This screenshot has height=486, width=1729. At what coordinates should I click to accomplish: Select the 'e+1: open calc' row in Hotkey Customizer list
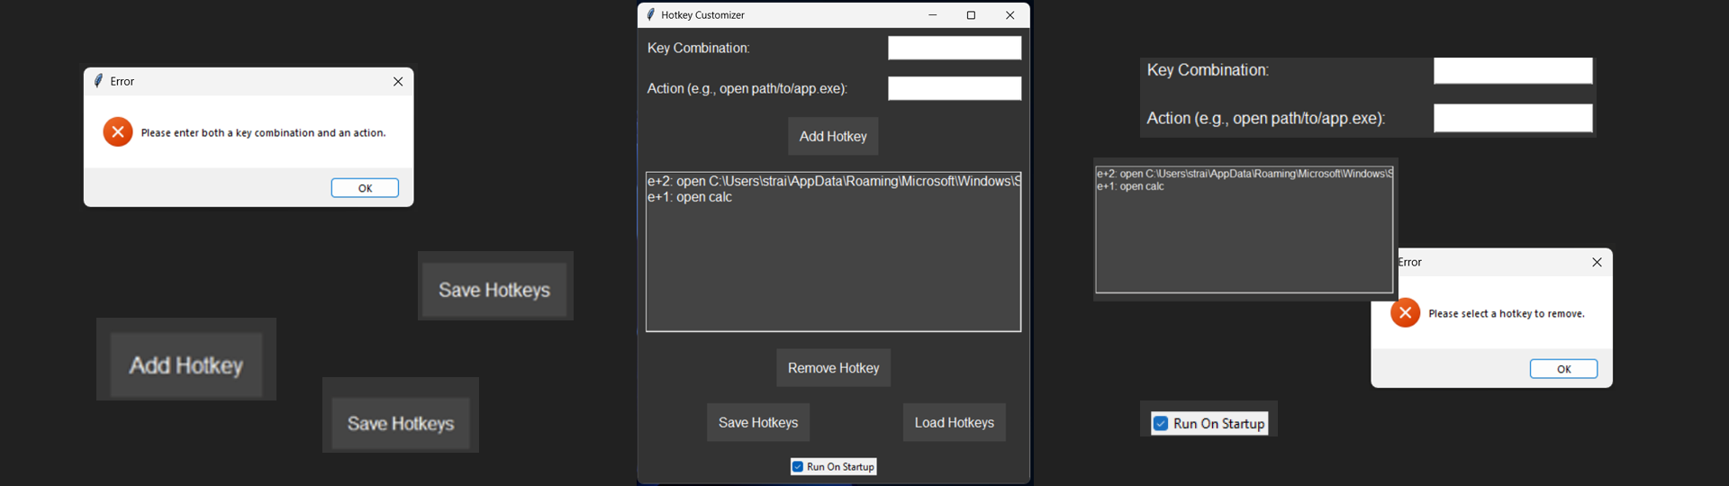(833, 197)
